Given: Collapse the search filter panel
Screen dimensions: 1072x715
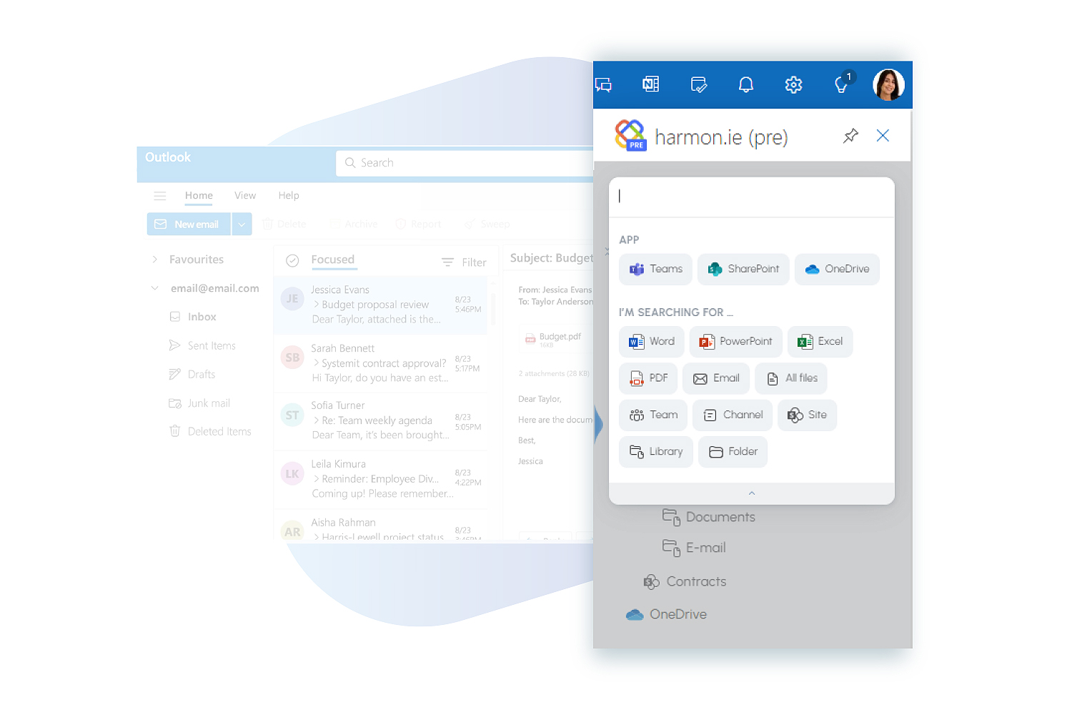Looking at the screenshot, I should pos(751,493).
